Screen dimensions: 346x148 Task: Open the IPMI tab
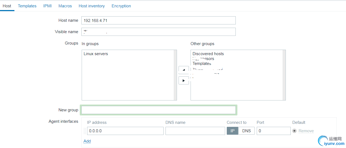pyautogui.click(x=47, y=6)
